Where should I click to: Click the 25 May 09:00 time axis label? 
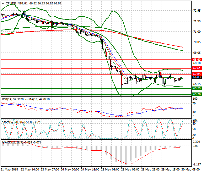pyautogui.click(x=111, y=170)
